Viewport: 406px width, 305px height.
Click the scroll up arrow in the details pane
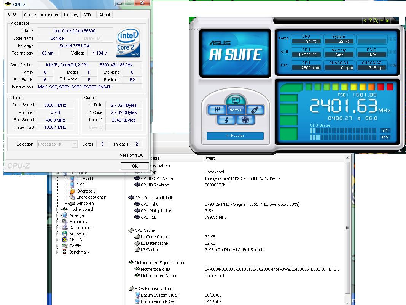point(347,158)
